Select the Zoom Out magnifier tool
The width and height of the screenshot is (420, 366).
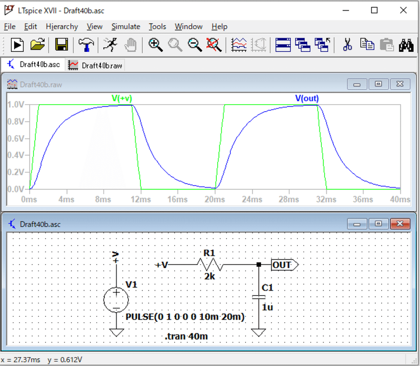click(x=195, y=45)
